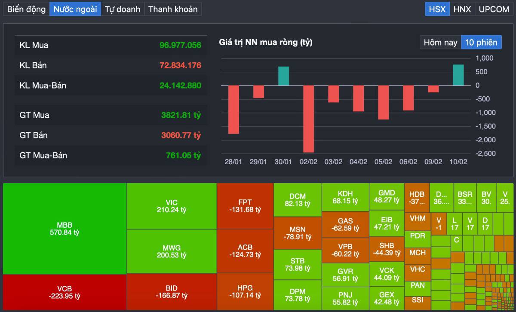Click the 02/02 red chart bar

click(308, 119)
